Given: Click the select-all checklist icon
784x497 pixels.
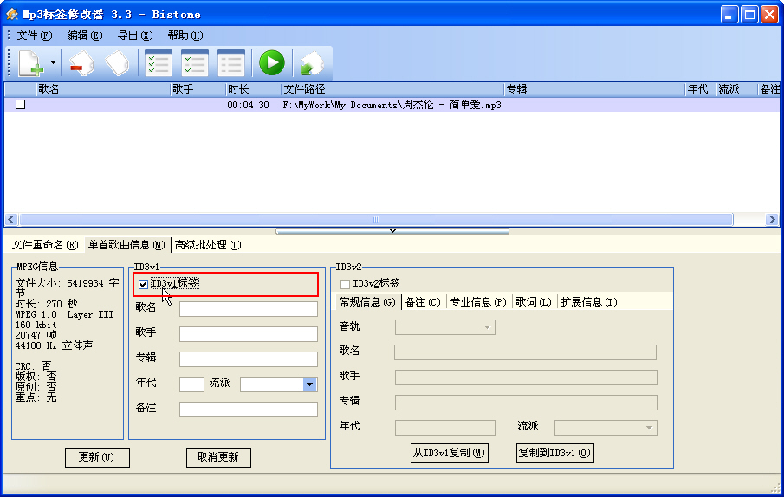Looking at the screenshot, I should click(x=158, y=63).
